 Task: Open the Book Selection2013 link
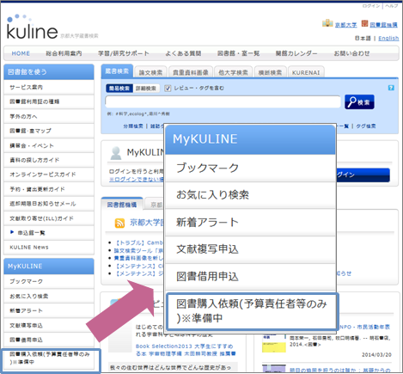[x=186, y=350]
